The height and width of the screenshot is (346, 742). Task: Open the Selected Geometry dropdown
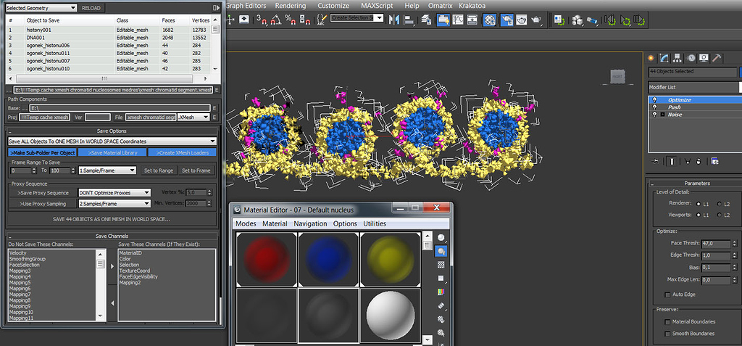pos(41,8)
